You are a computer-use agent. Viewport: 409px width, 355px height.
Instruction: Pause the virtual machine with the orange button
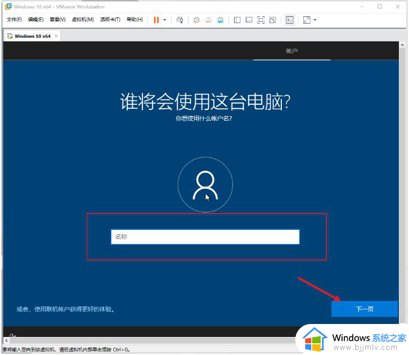[156, 20]
